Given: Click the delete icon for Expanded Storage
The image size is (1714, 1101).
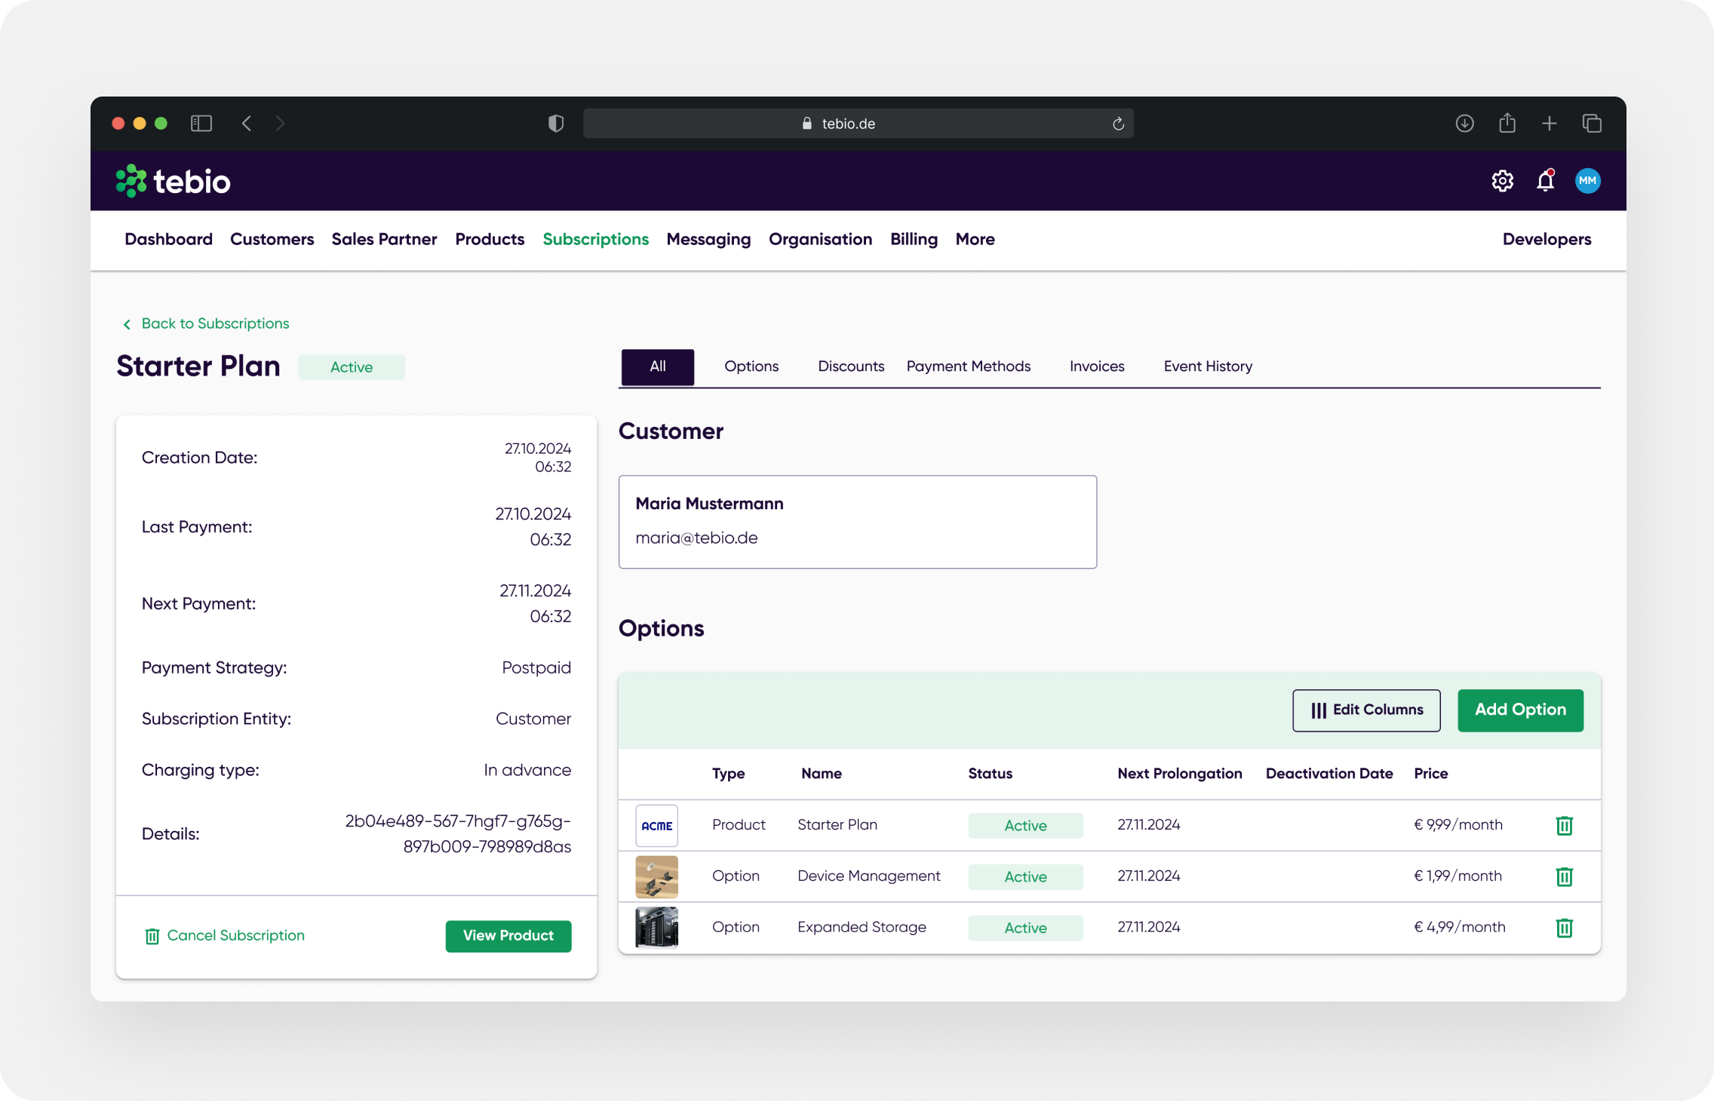Looking at the screenshot, I should click(x=1564, y=926).
